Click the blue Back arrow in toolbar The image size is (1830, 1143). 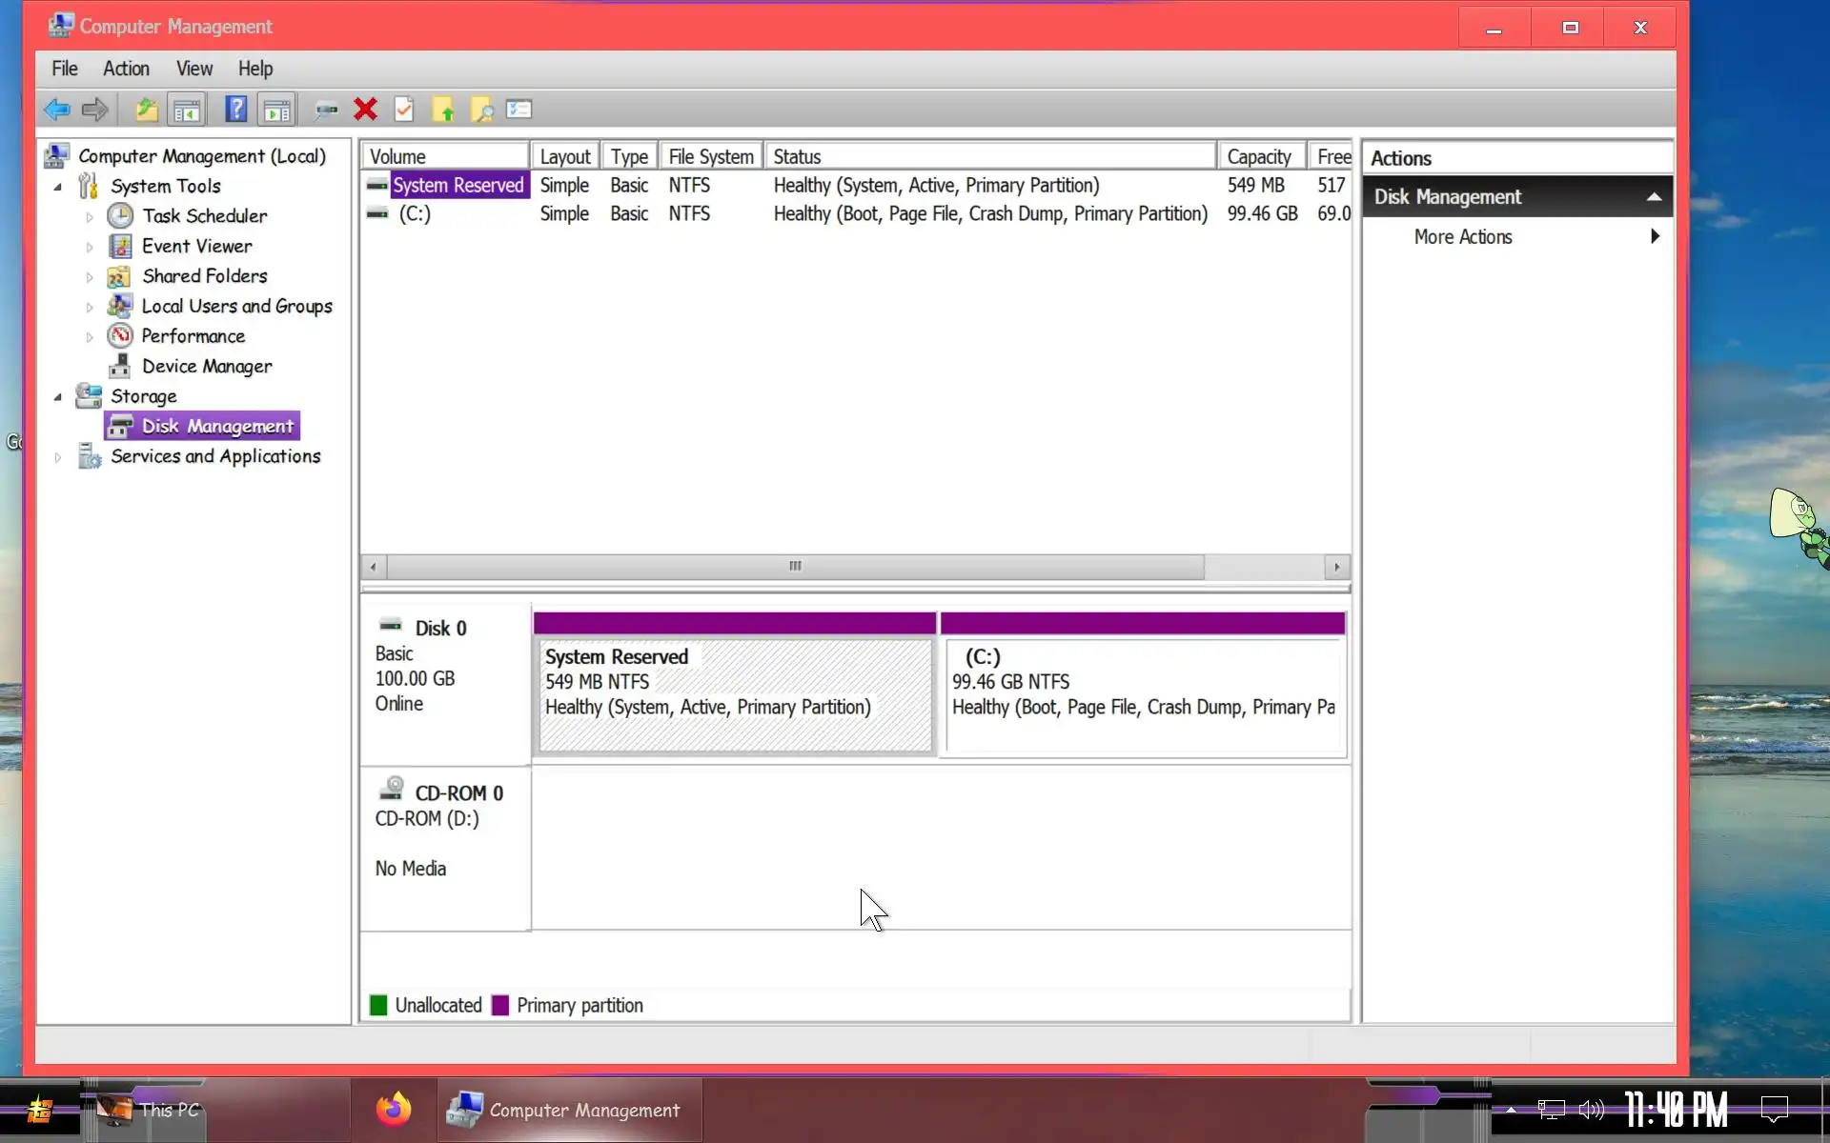pos(57,110)
